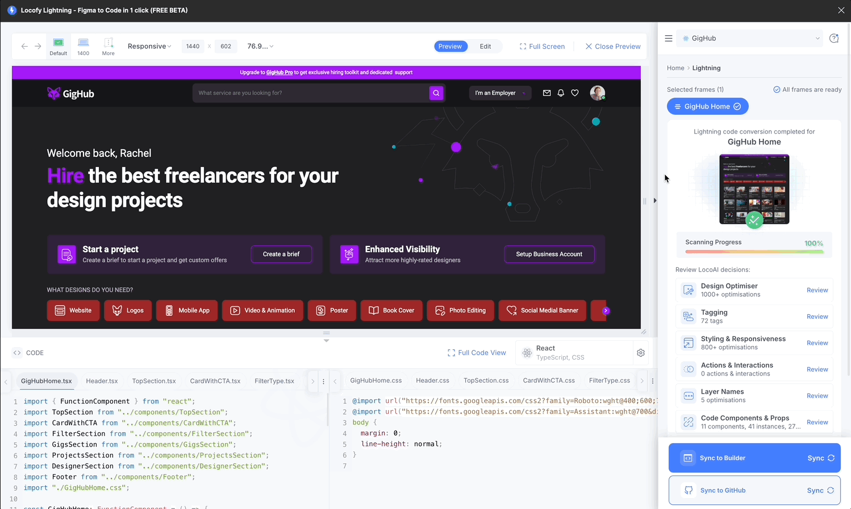This screenshot has height=509, width=851.
Task: Open tsx pane three-dot options
Action: tap(323, 382)
